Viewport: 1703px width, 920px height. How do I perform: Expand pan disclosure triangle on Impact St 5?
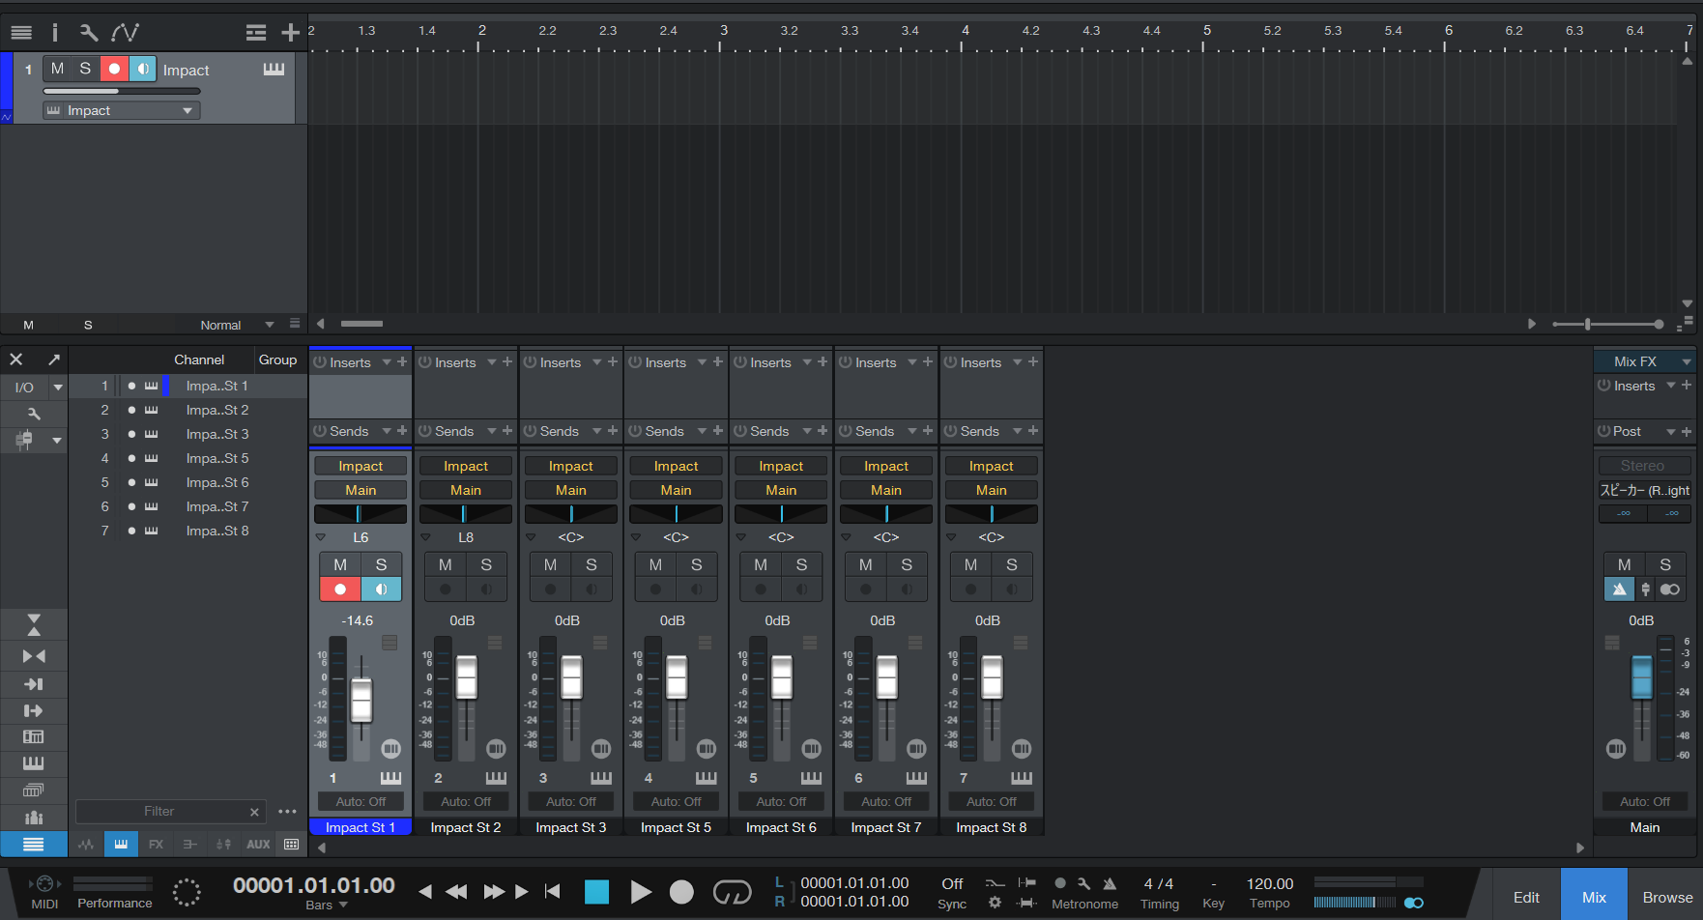tap(636, 537)
